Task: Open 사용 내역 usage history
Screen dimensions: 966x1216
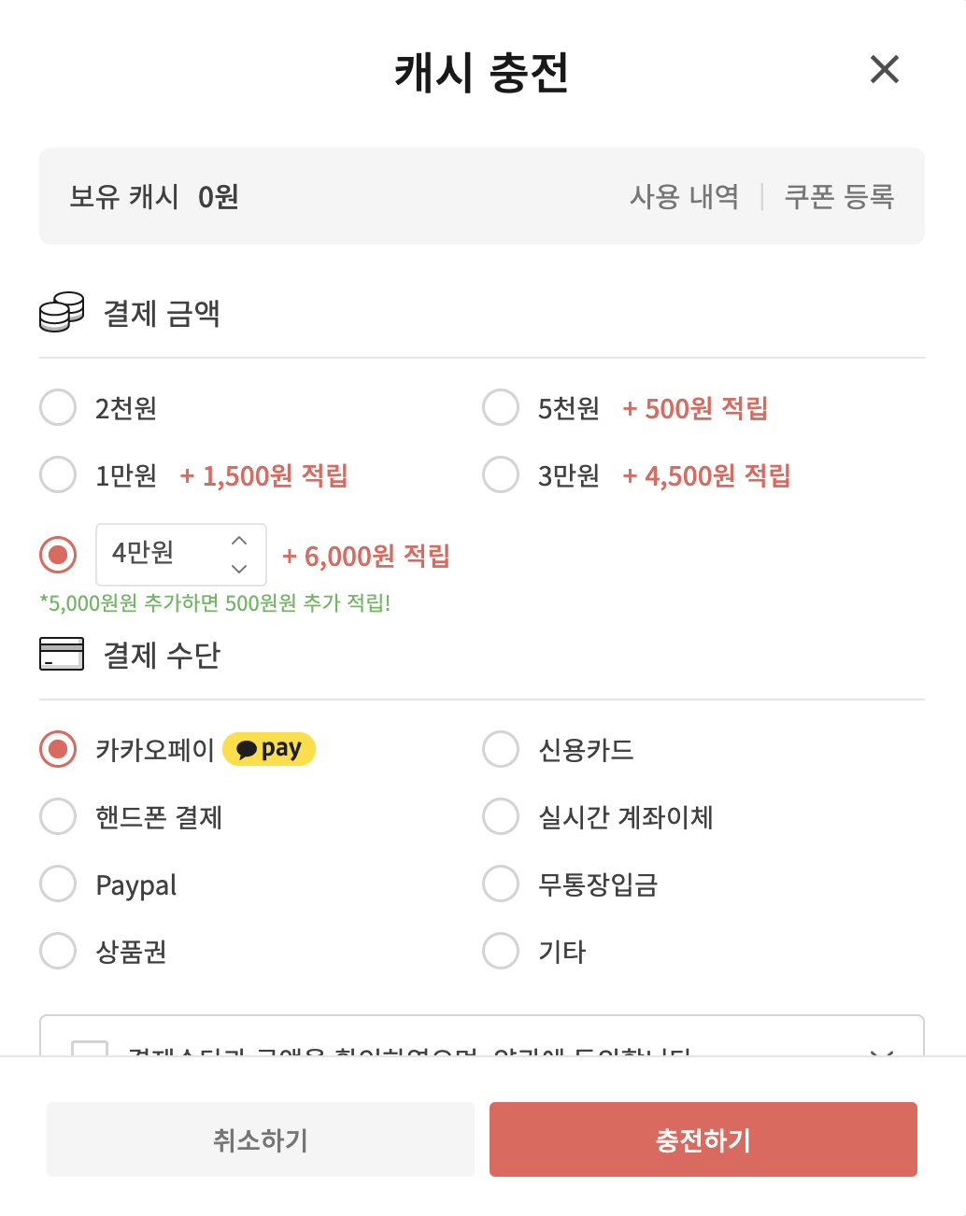Action: 685,196
